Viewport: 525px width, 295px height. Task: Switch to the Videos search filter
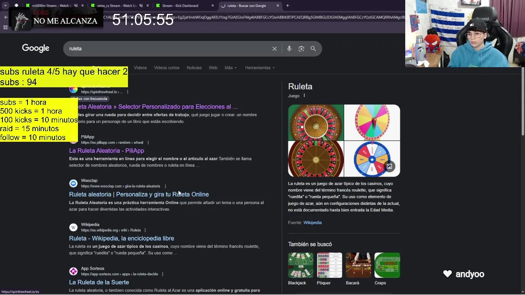coord(140,68)
